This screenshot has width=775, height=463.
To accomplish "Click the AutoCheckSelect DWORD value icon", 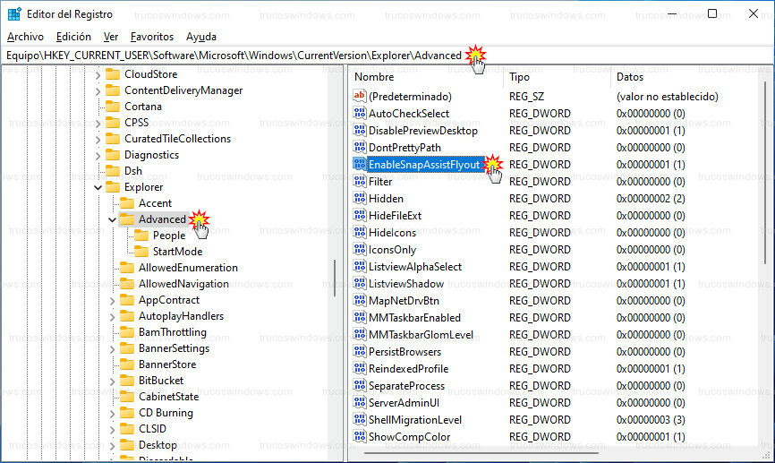I will click(360, 114).
